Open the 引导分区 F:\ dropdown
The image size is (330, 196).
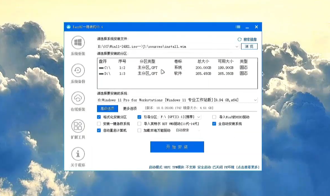(x=199, y=117)
